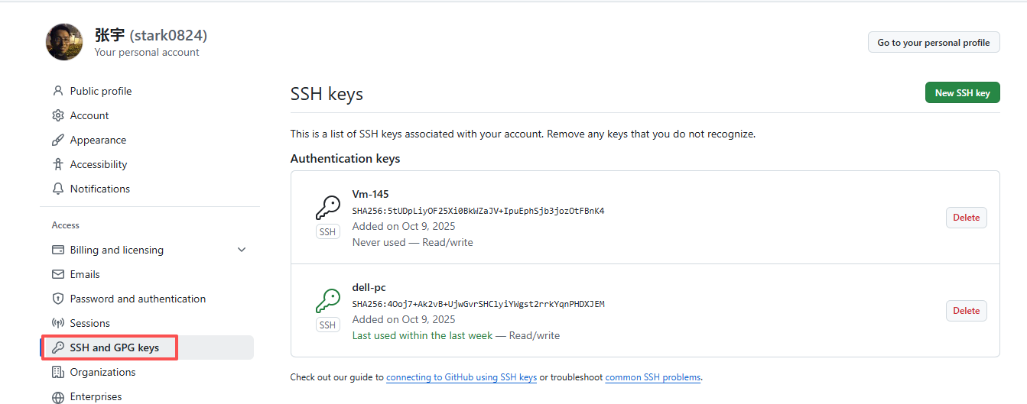Viewport: 1027px width, 404px height.
Task: Open the common SSH problems link
Action: [x=653, y=377]
